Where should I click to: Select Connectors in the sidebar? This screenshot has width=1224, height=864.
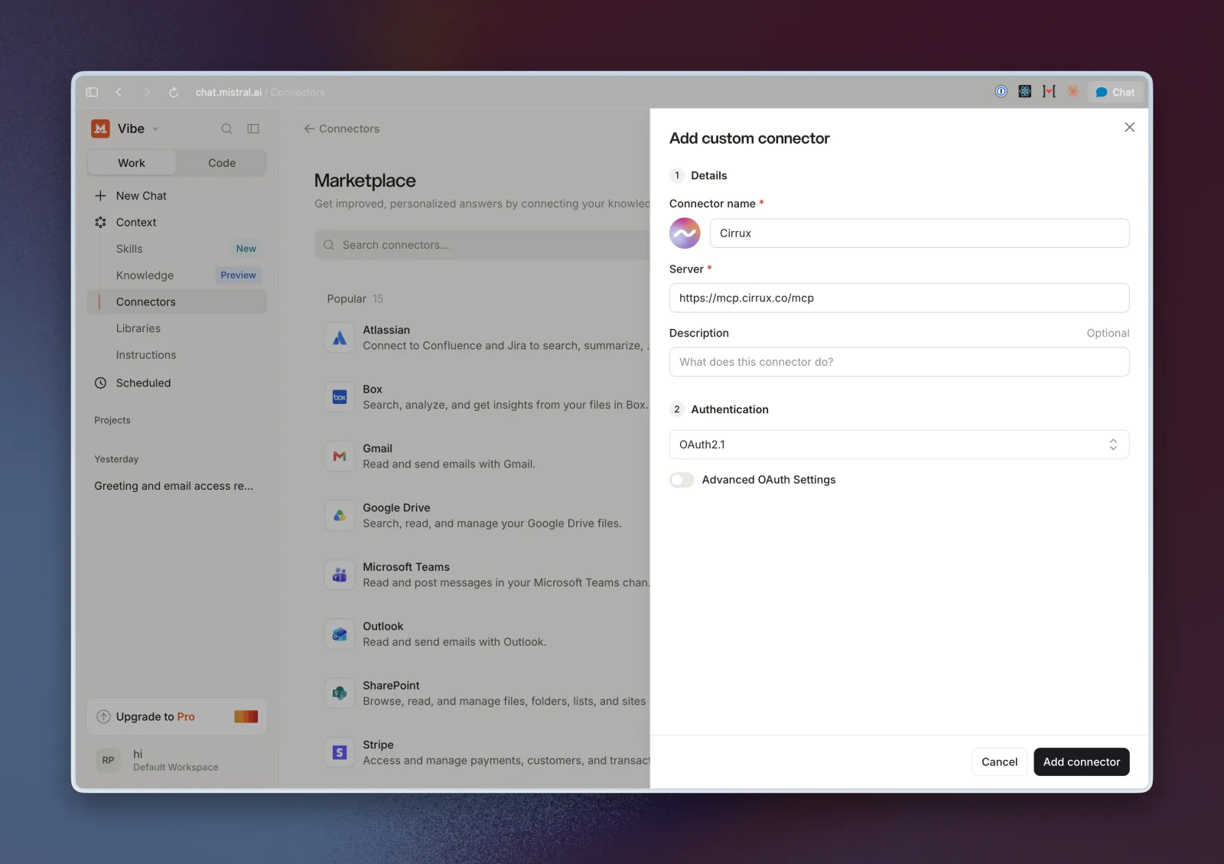click(x=177, y=302)
